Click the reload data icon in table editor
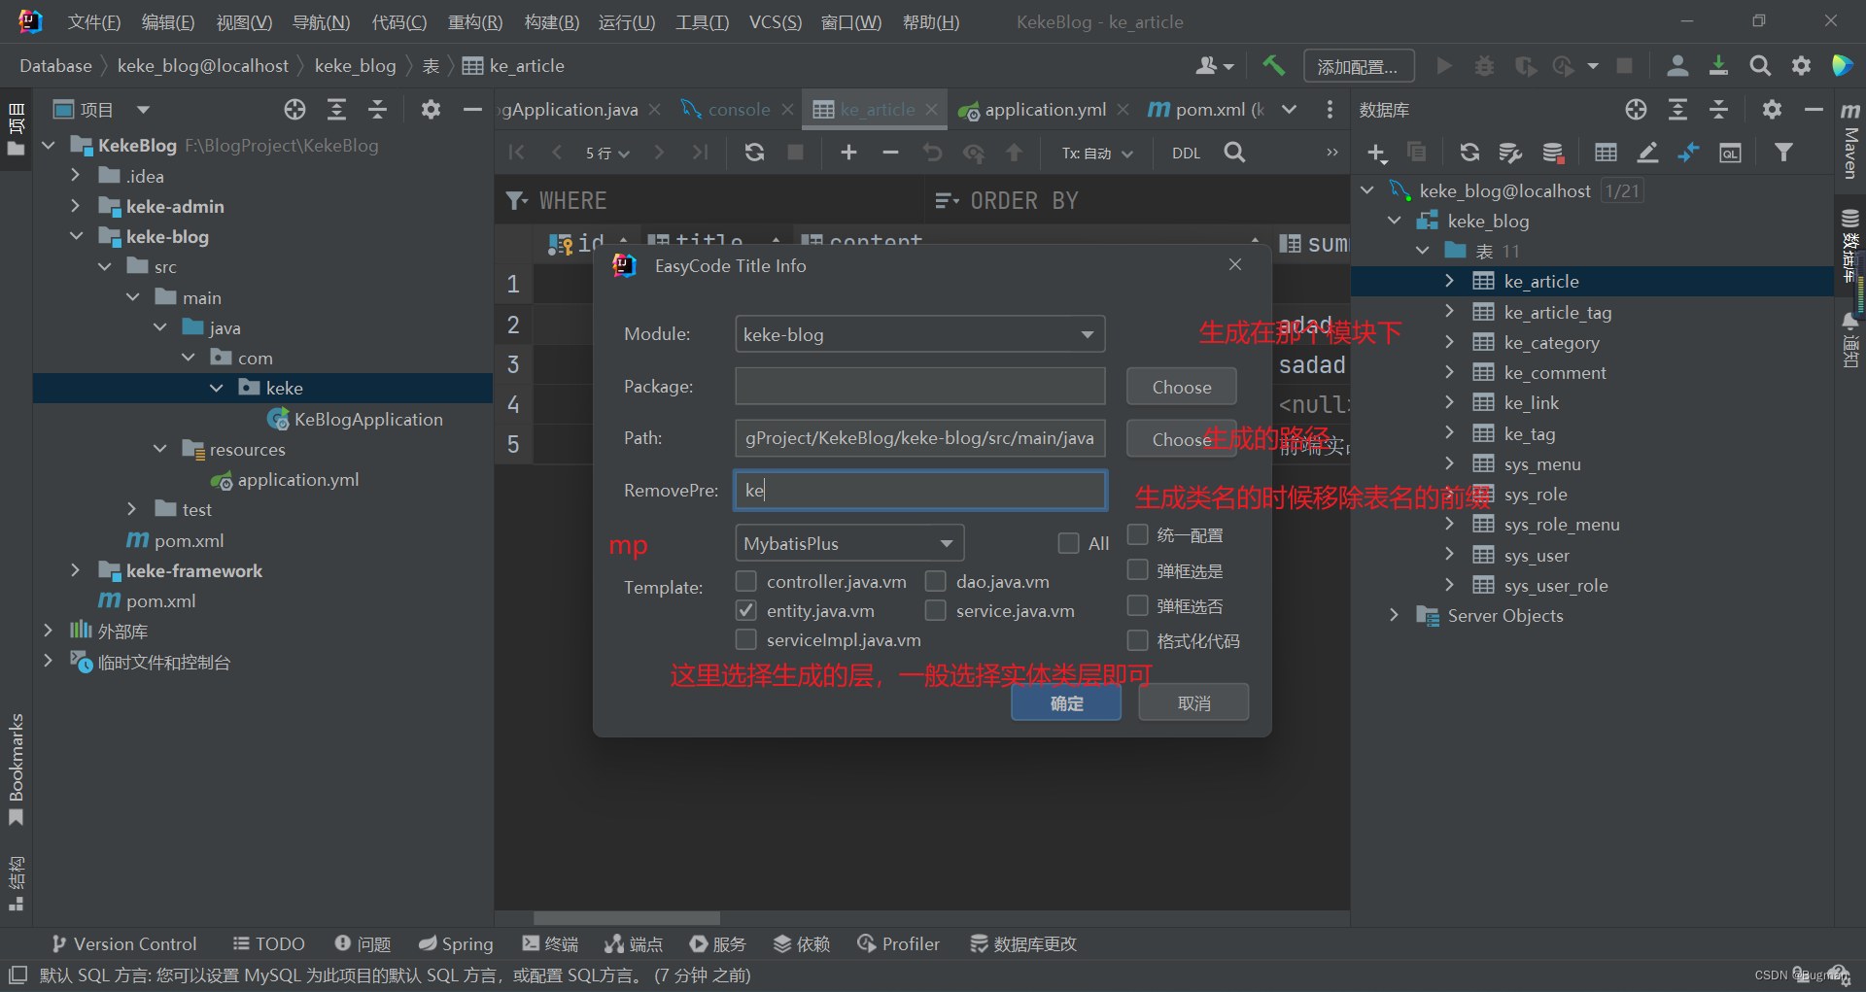The image size is (1866, 992). (x=754, y=153)
